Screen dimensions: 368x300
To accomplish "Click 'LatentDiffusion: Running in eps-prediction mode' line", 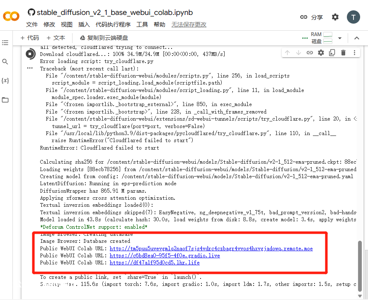I will pyautogui.click(x=108, y=183).
